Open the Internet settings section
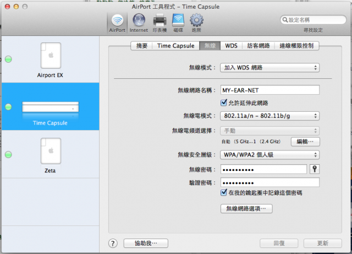Viewport: 352px width, 254px height. pos(139,23)
